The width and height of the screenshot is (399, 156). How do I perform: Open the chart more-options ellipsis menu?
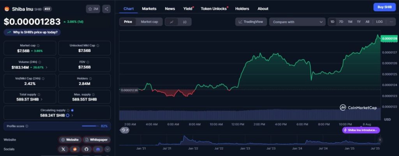coord(391,22)
